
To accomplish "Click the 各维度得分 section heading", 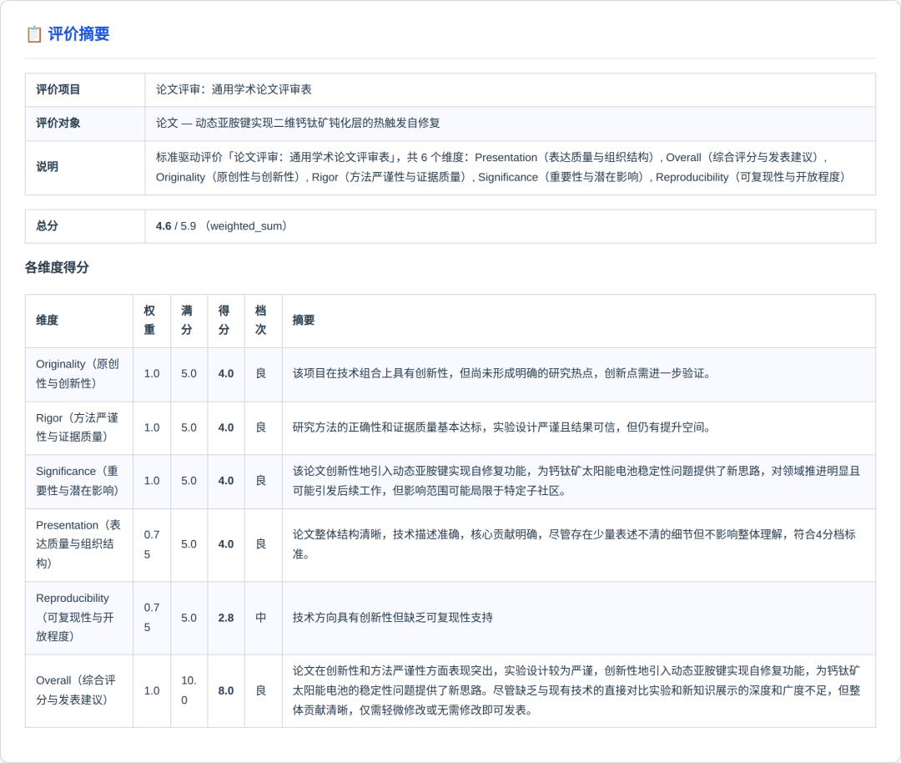I will point(57,267).
